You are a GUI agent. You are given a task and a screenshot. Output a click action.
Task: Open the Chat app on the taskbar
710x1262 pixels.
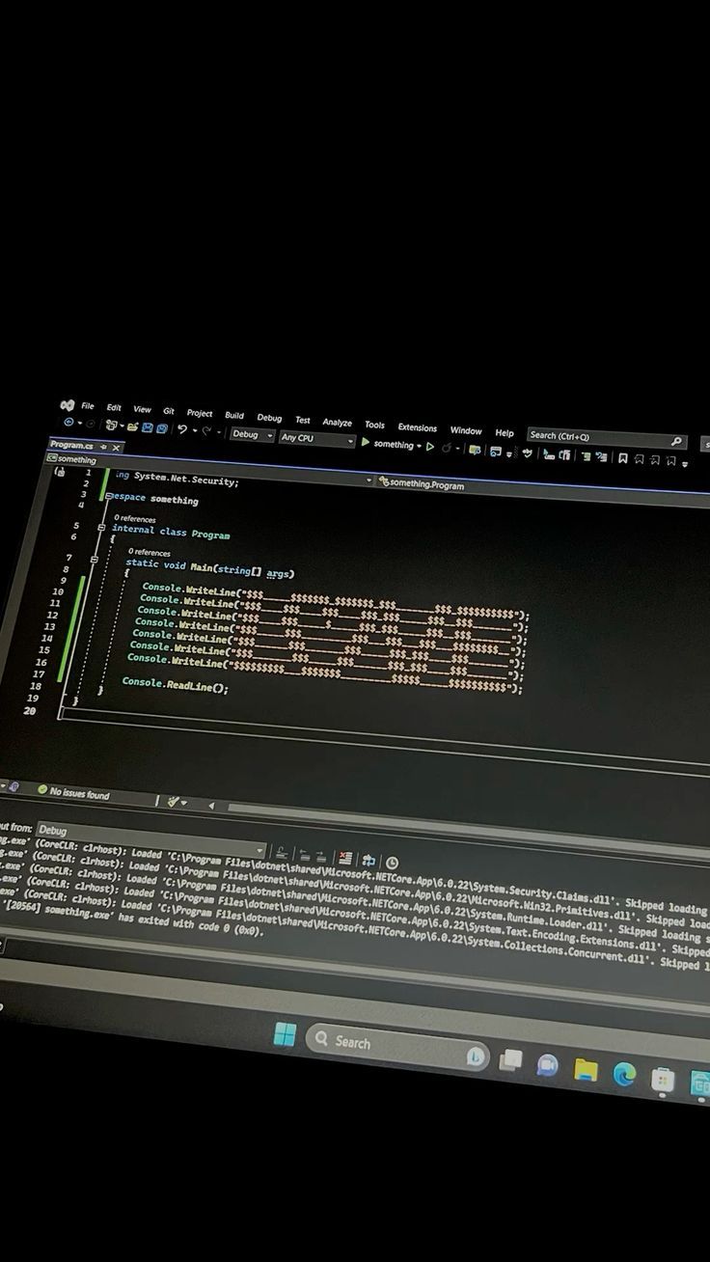tap(547, 1065)
